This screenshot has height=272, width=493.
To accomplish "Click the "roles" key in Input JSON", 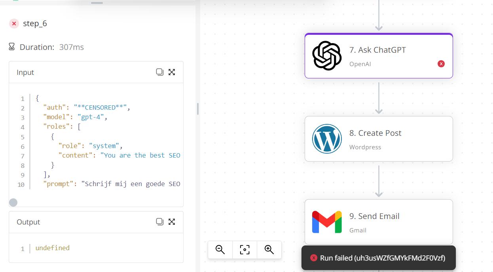I will [x=57, y=127].
